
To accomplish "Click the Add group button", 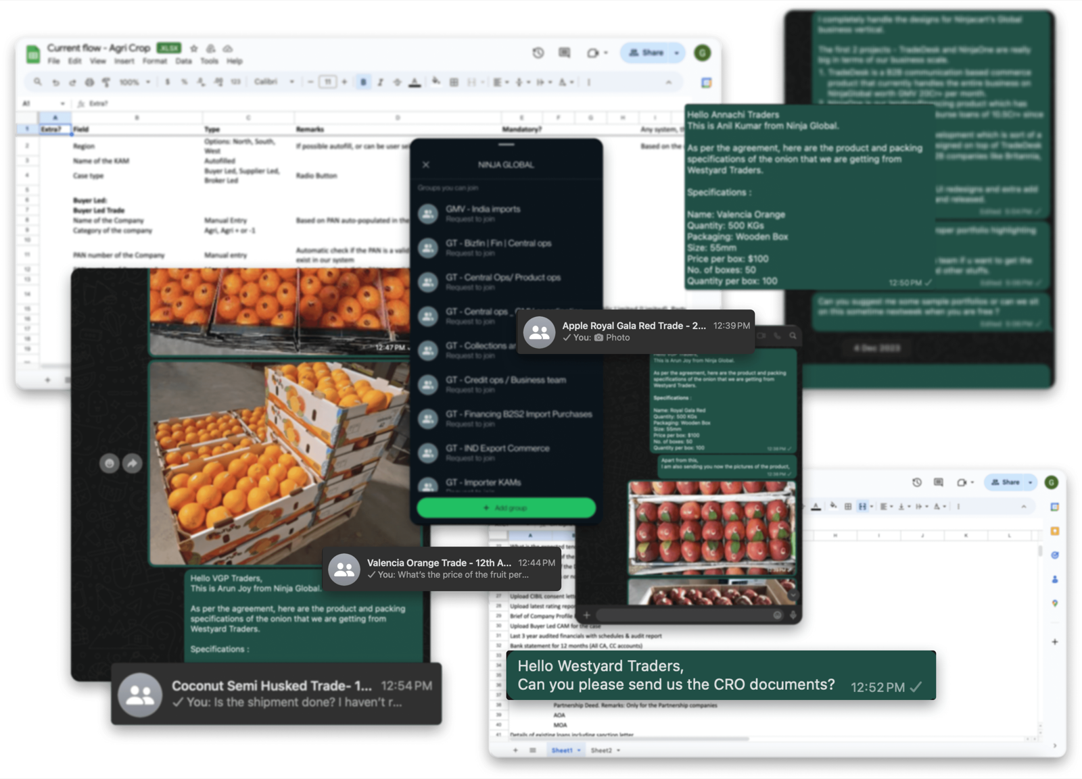I will pyautogui.click(x=506, y=508).
